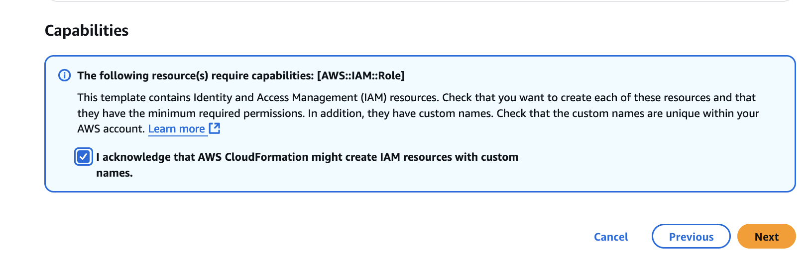Click the external link icon beside Learn more
811x257 pixels.
pyautogui.click(x=215, y=128)
